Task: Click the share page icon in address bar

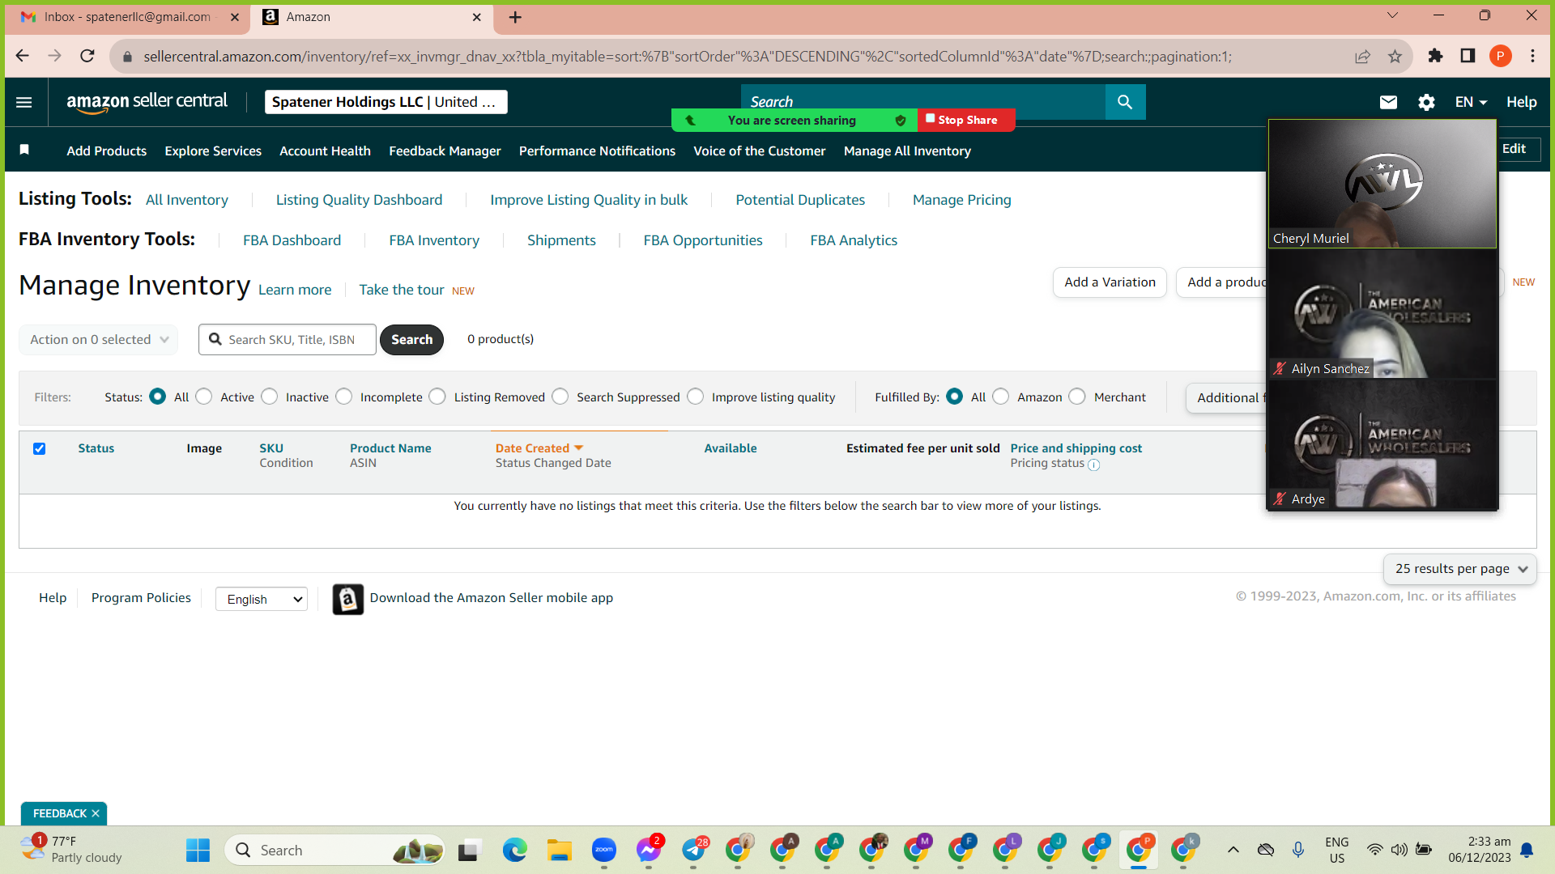Action: (x=1362, y=56)
